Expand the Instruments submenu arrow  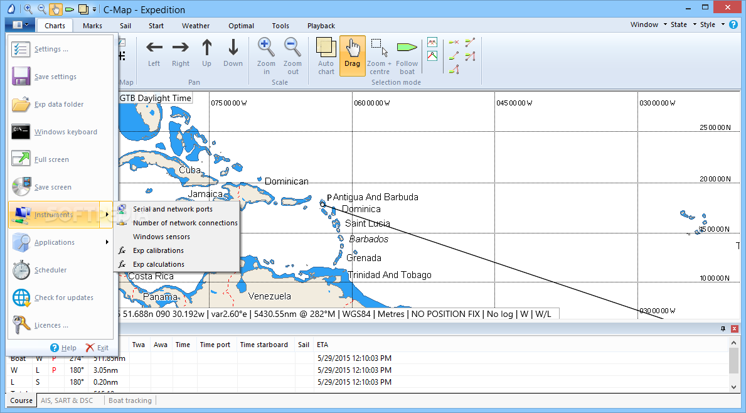point(107,215)
